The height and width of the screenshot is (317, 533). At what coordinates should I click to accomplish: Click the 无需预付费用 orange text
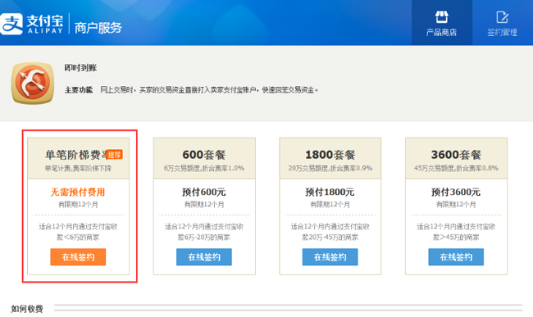click(78, 192)
